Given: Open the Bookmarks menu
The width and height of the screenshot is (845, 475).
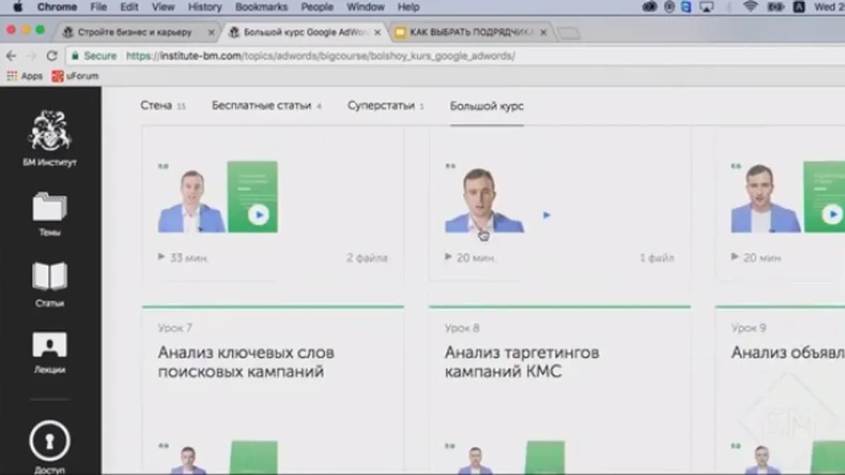Looking at the screenshot, I should 262,7.
